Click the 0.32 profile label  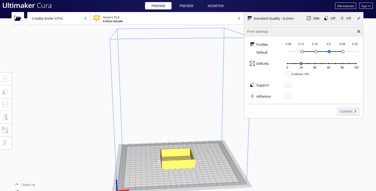click(x=355, y=44)
